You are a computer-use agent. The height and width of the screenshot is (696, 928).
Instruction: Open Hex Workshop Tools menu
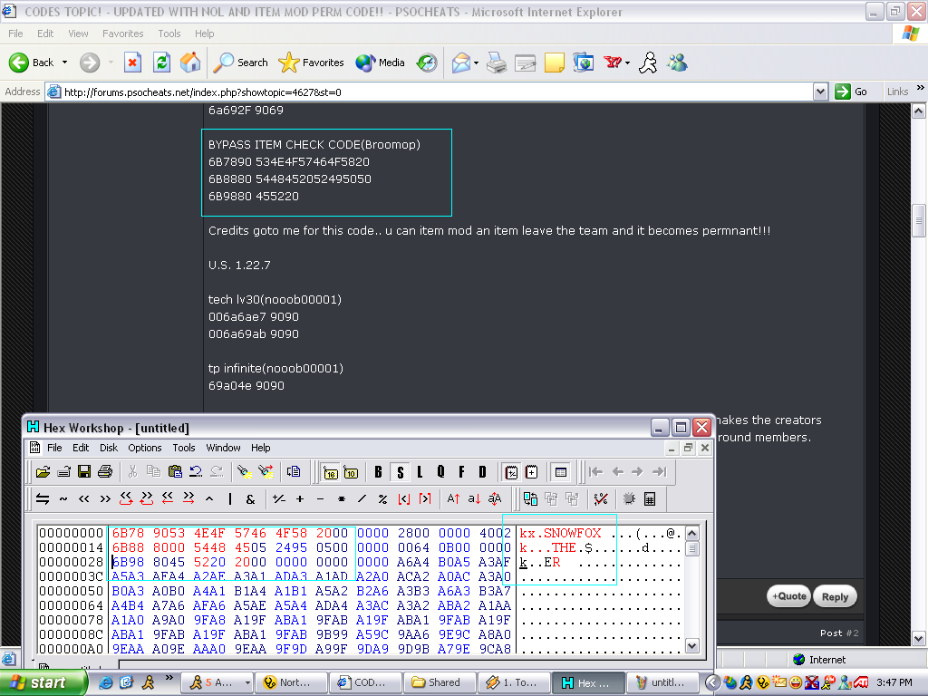[x=183, y=448]
